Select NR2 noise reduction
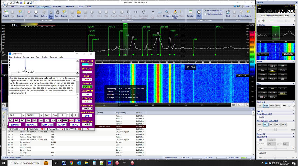Screen dimensions: 298x166 click(x=272, y=124)
